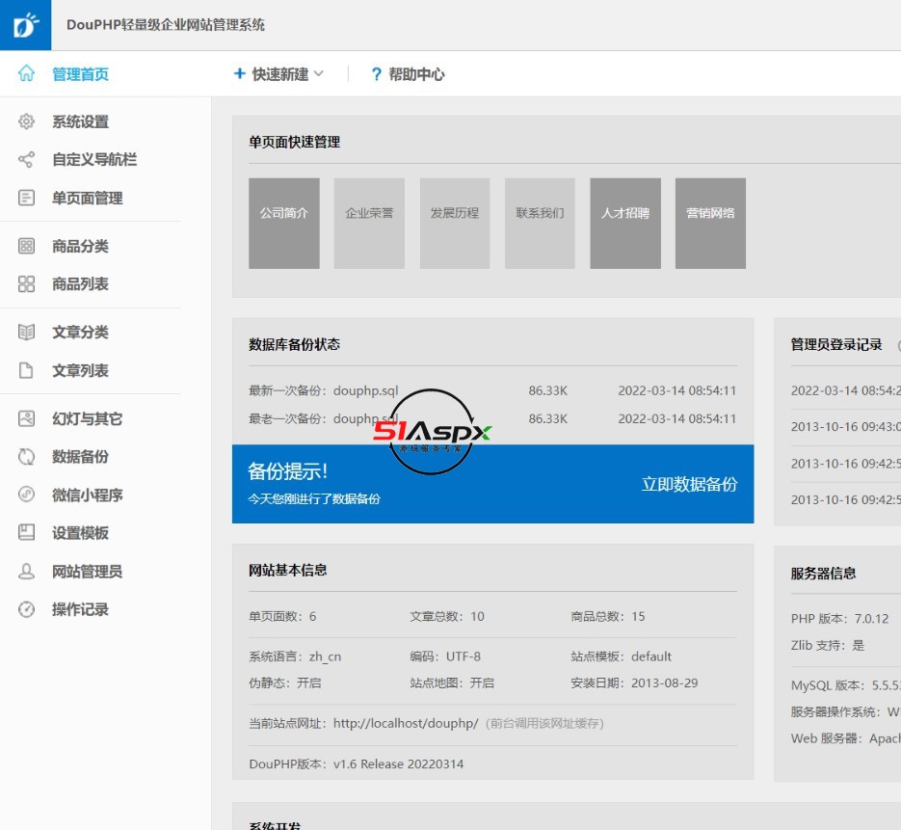Click the clock icon for 操作记录
The image size is (901, 830).
click(27, 609)
